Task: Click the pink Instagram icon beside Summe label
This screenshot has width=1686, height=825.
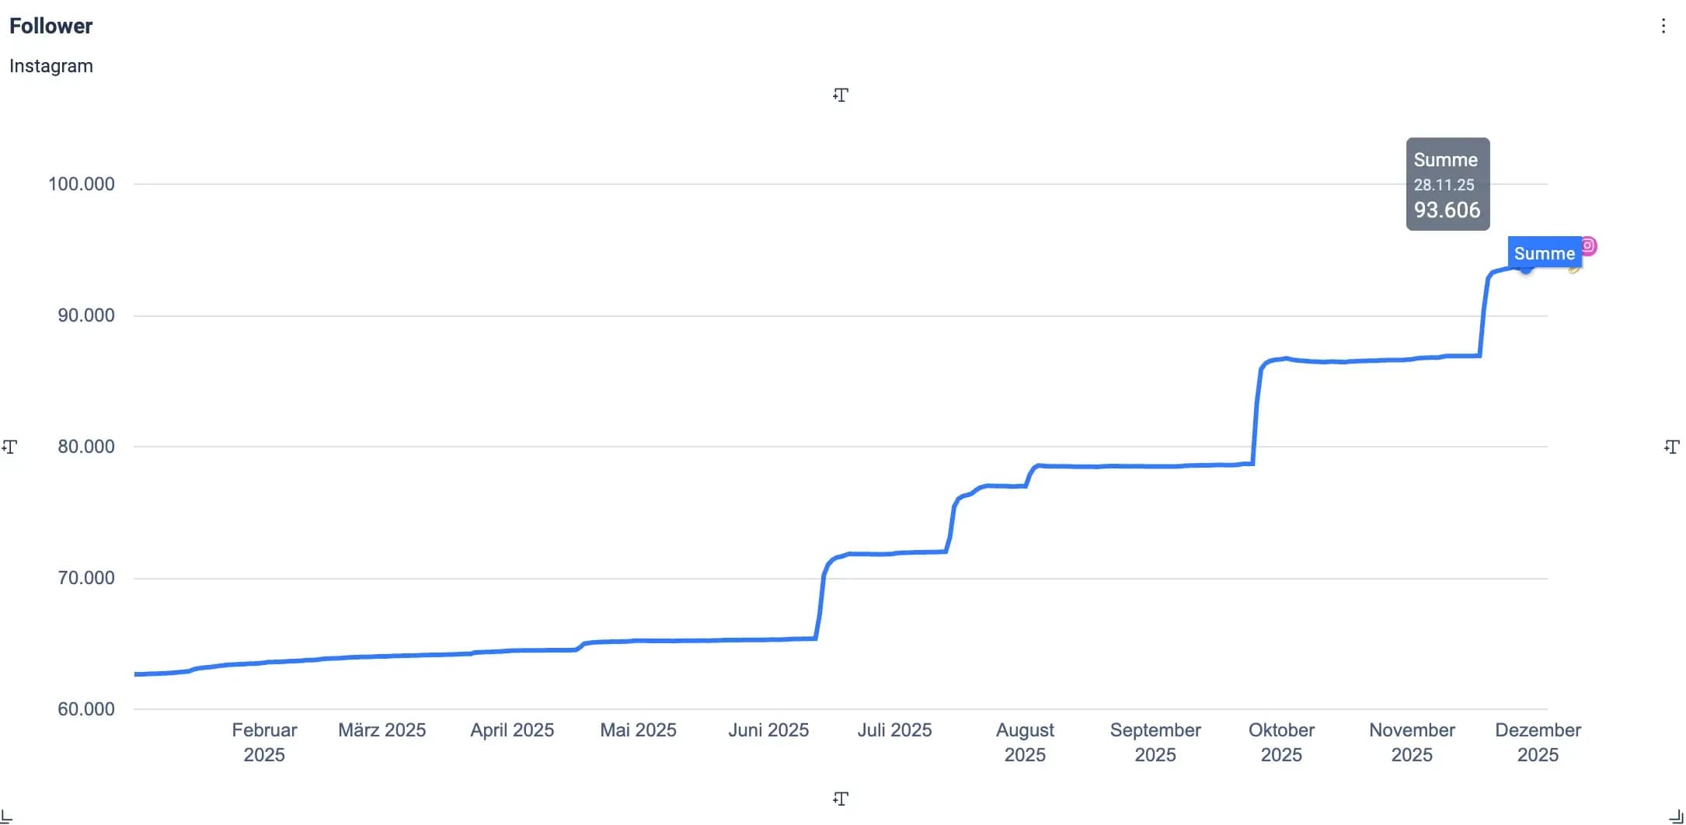Action: [1588, 246]
